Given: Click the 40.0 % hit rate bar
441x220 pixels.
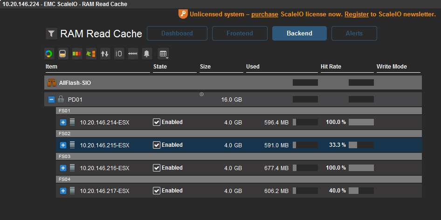Looking at the screenshot, I should point(361,191).
